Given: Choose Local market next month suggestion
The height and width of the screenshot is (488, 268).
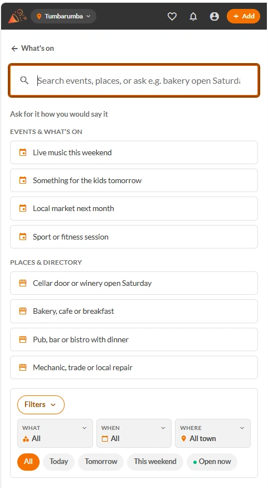Looking at the screenshot, I should [x=134, y=208].
